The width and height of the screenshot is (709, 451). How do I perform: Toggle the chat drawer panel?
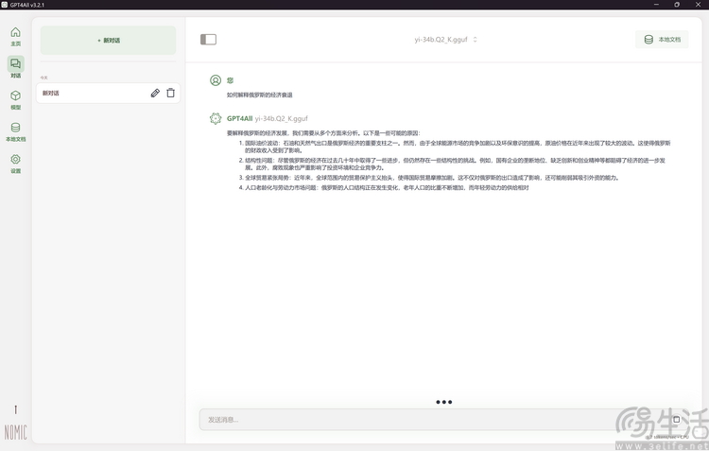point(209,40)
